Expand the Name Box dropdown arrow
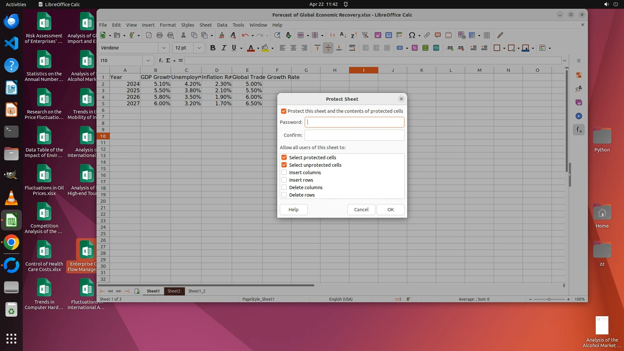The height and width of the screenshot is (351, 624). (x=148, y=60)
